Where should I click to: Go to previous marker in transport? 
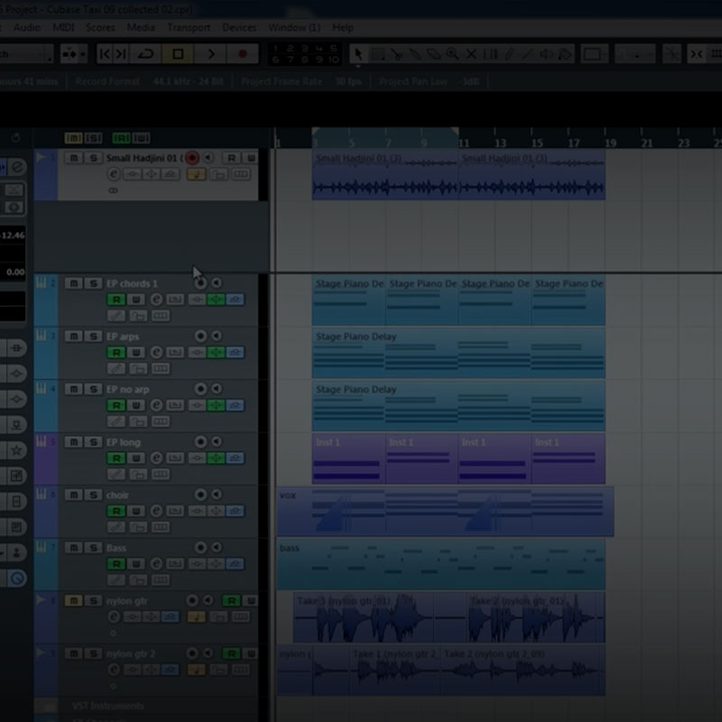[x=105, y=54]
